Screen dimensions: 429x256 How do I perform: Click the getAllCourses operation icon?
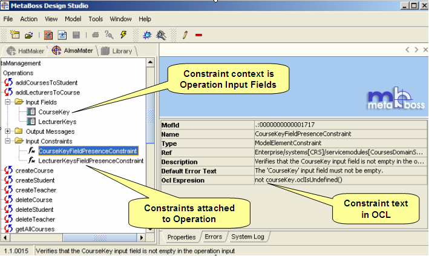pyautogui.click(x=8, y=229)
